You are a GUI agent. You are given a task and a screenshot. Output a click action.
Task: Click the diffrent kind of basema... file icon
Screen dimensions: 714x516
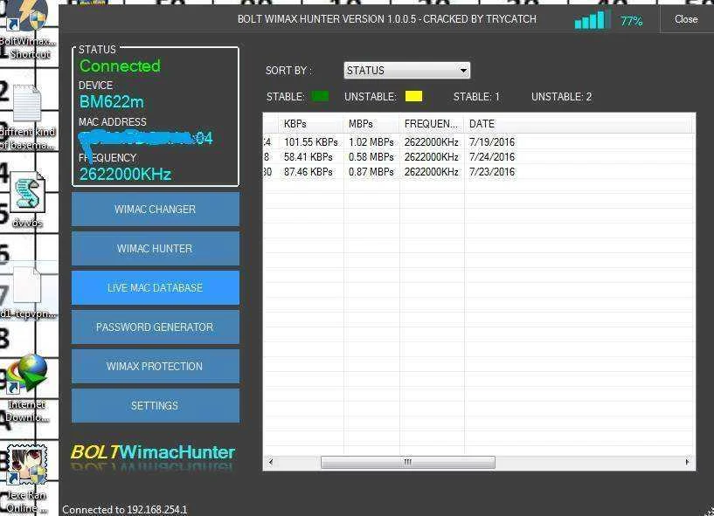(27, 117)
